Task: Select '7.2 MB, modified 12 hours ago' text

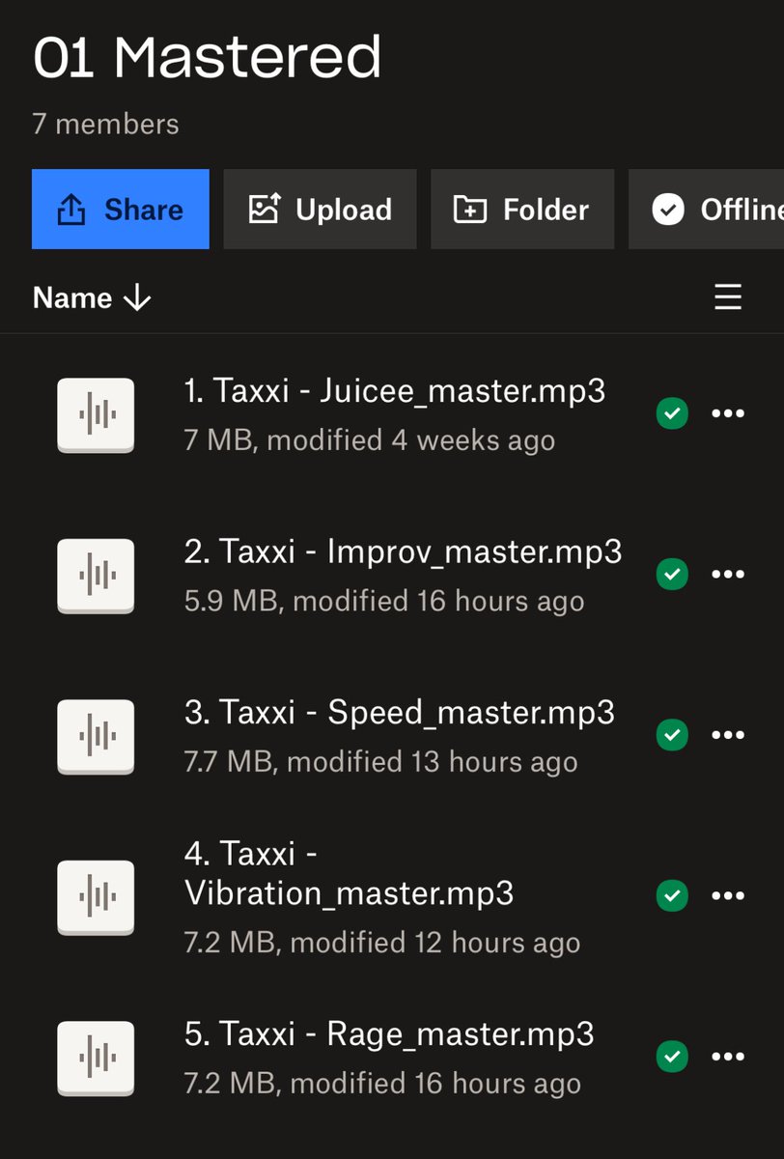Action: (x=382, y=942)
